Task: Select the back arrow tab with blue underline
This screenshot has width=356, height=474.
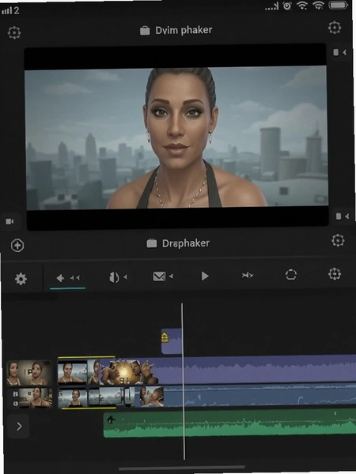Action: [x=68, y=278]
